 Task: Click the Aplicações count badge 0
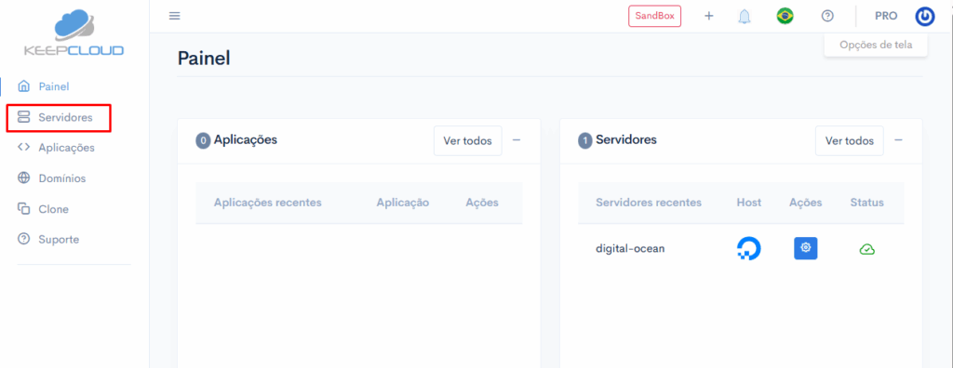203,141
